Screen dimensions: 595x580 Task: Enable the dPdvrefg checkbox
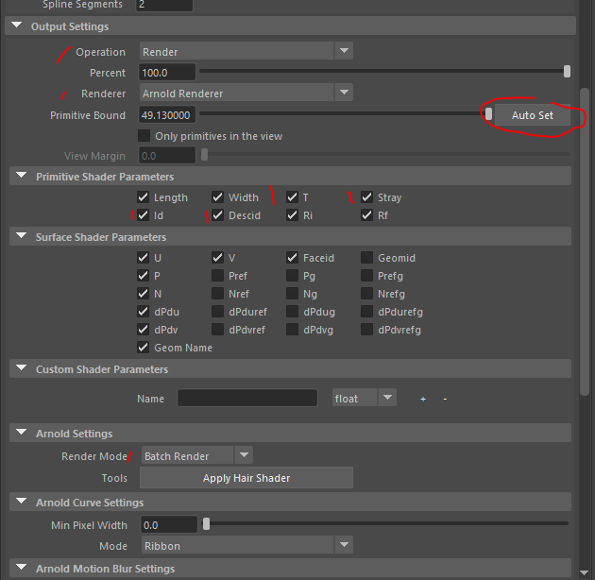(367, 330)
